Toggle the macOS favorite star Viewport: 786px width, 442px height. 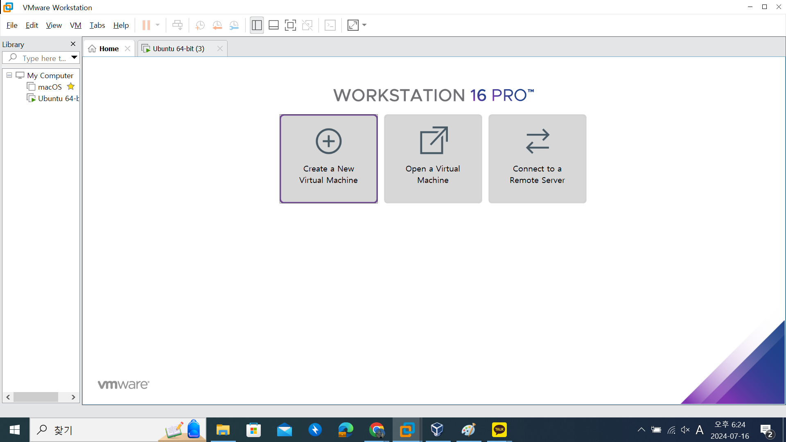point(71,87)
